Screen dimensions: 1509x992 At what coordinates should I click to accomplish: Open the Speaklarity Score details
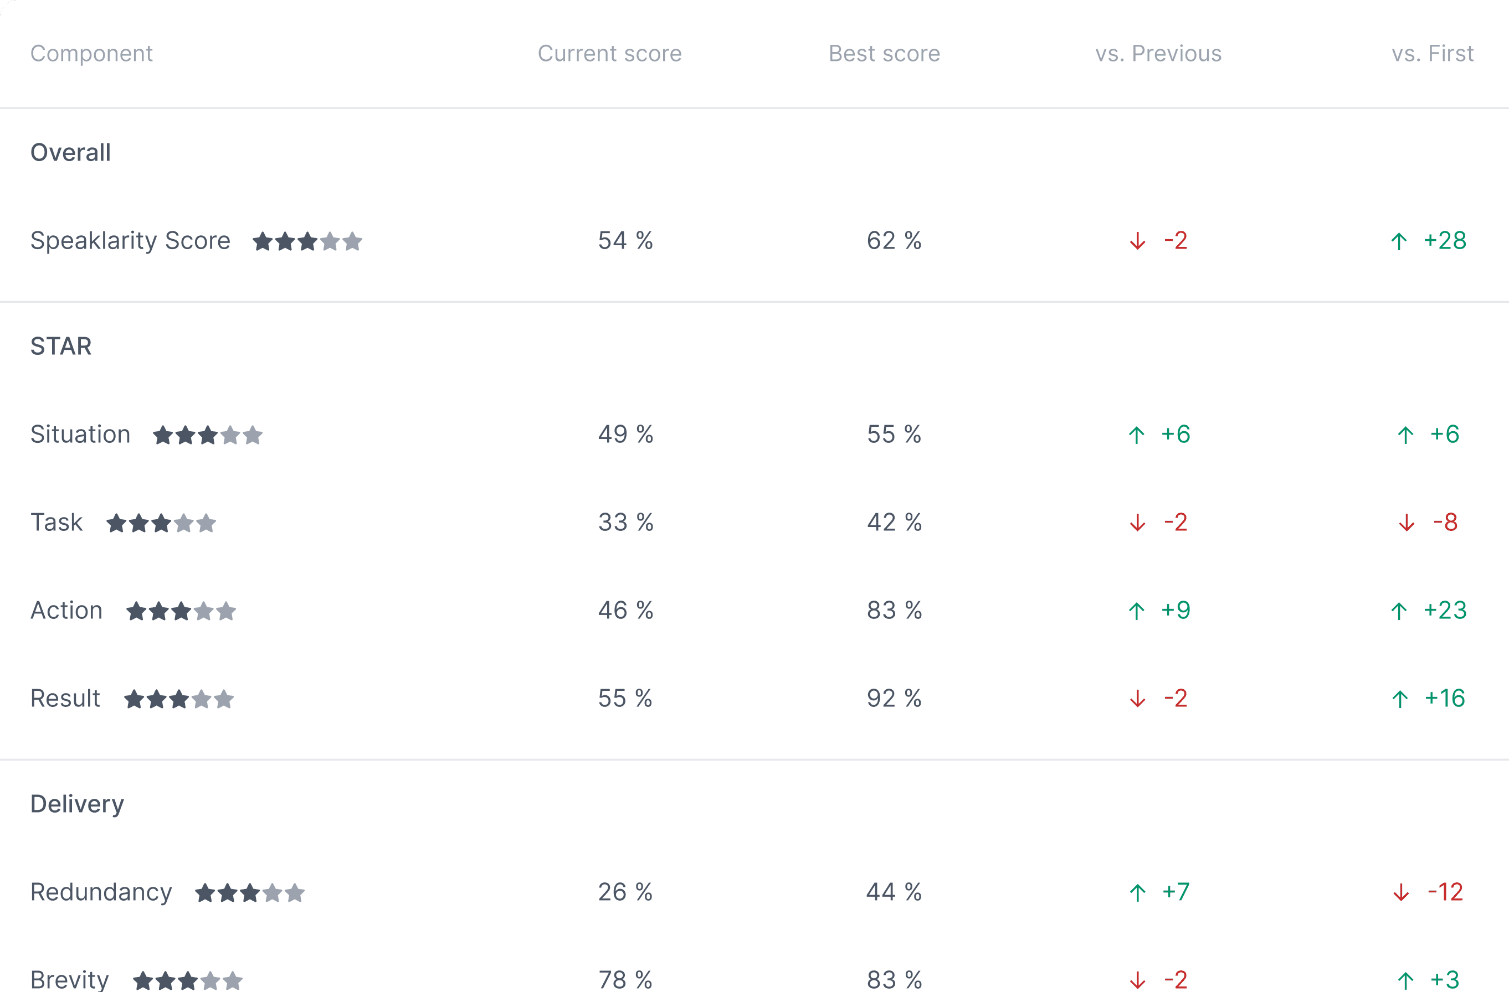[x=130, y=241]
